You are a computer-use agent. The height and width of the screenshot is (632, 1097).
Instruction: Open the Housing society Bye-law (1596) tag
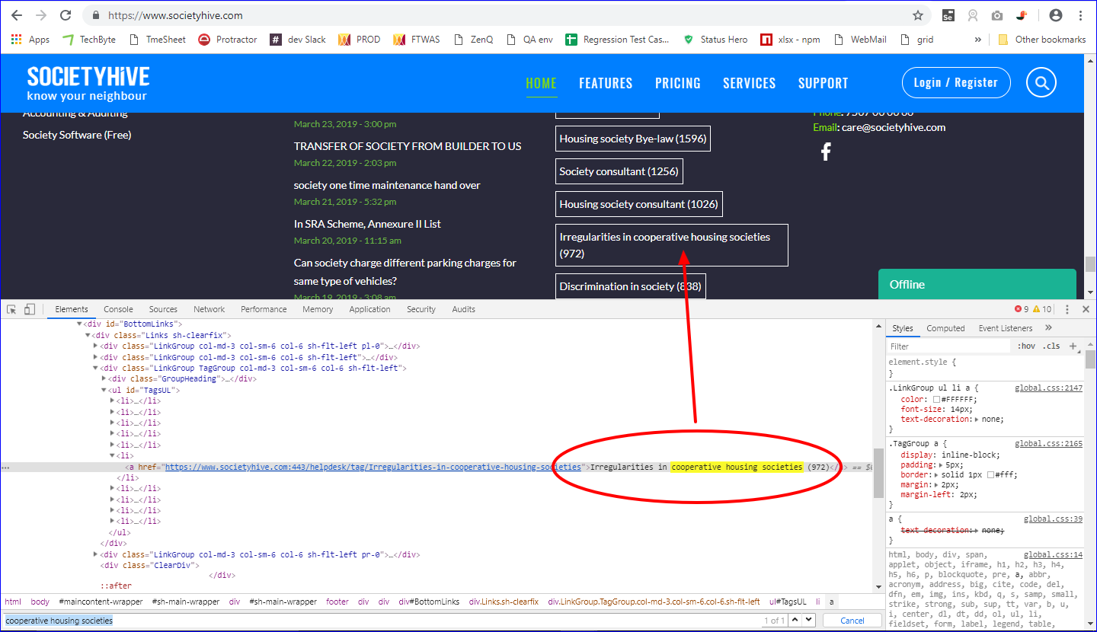632,139
